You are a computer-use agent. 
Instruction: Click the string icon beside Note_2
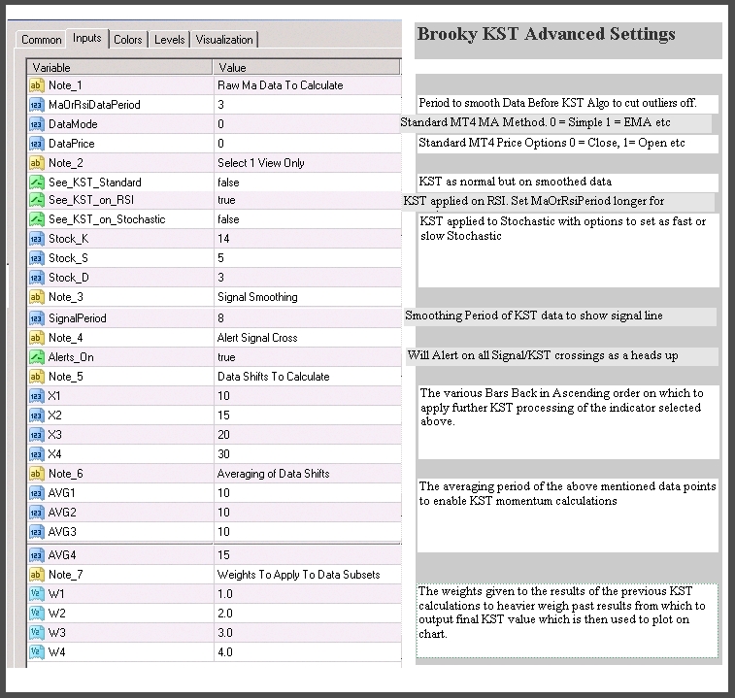[x=36, y=163]
